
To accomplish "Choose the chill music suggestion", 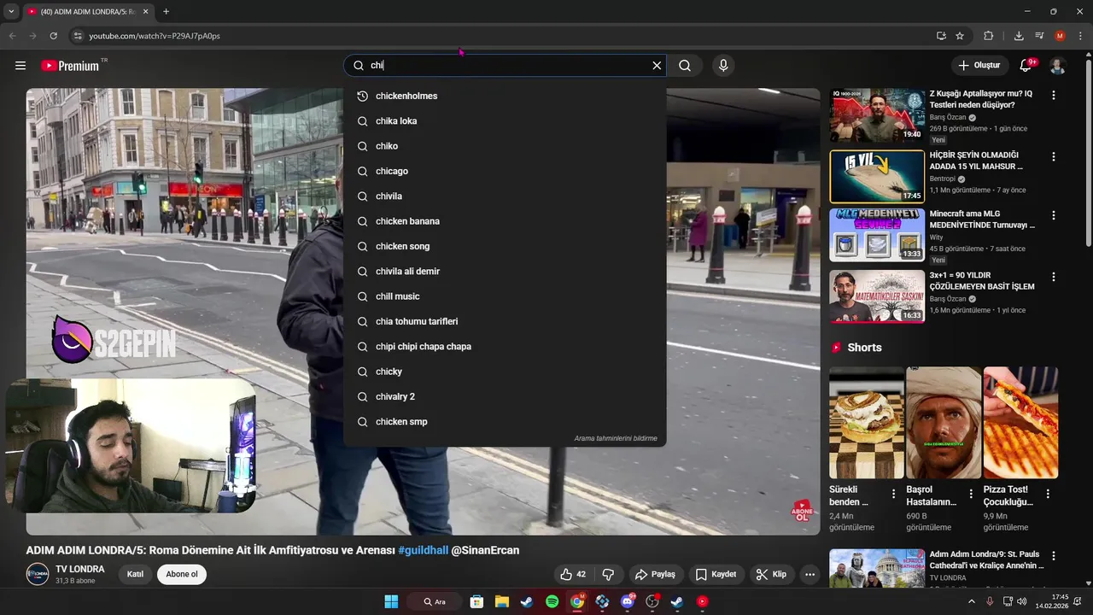I will point(505,296).
